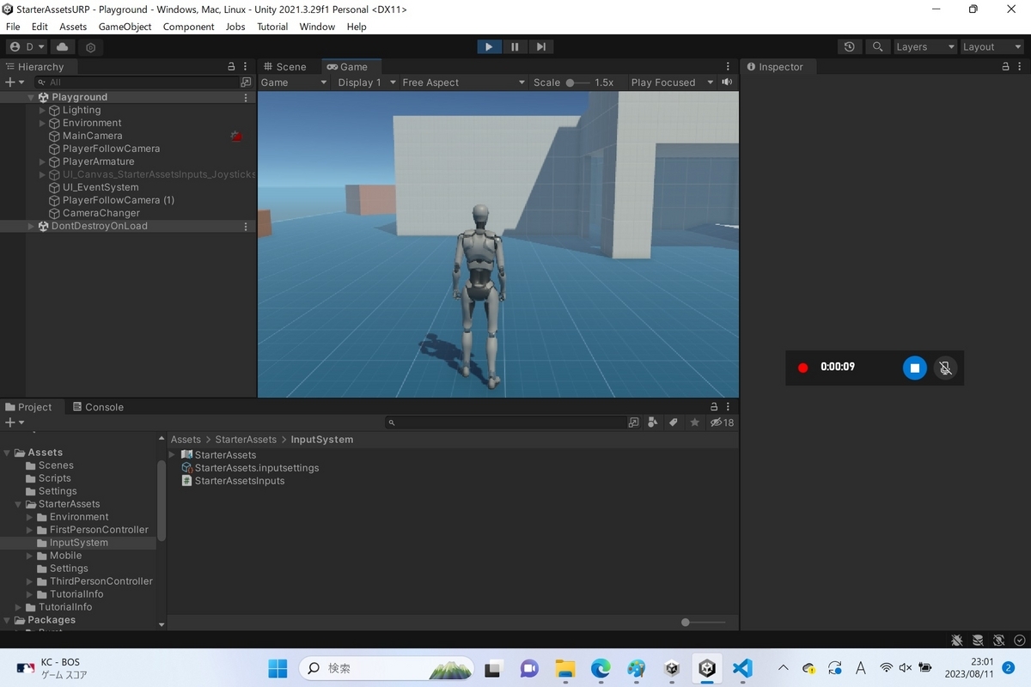Open the Hierarchy search-by-type icon
The width and height of the screenshot is (1031, 687).
click(247, 82)
